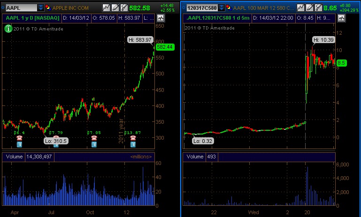Click the 'Oct' label on AAPL time axis
The image size is (361, 217).
(x=90, y=212)
